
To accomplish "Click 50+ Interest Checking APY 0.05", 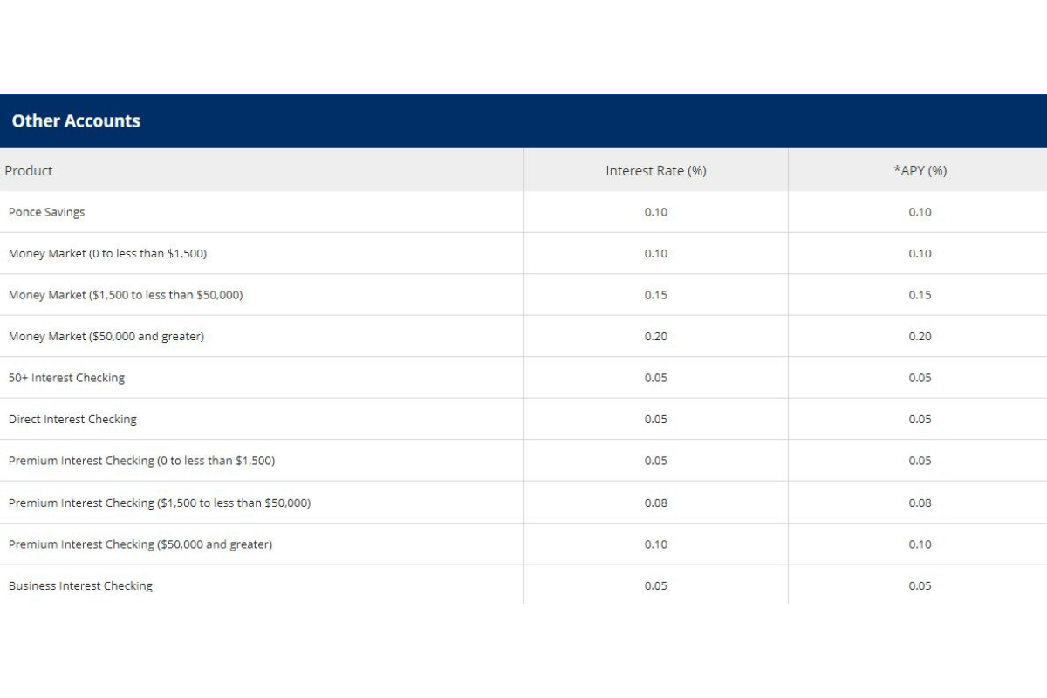I will coord(920,378).
